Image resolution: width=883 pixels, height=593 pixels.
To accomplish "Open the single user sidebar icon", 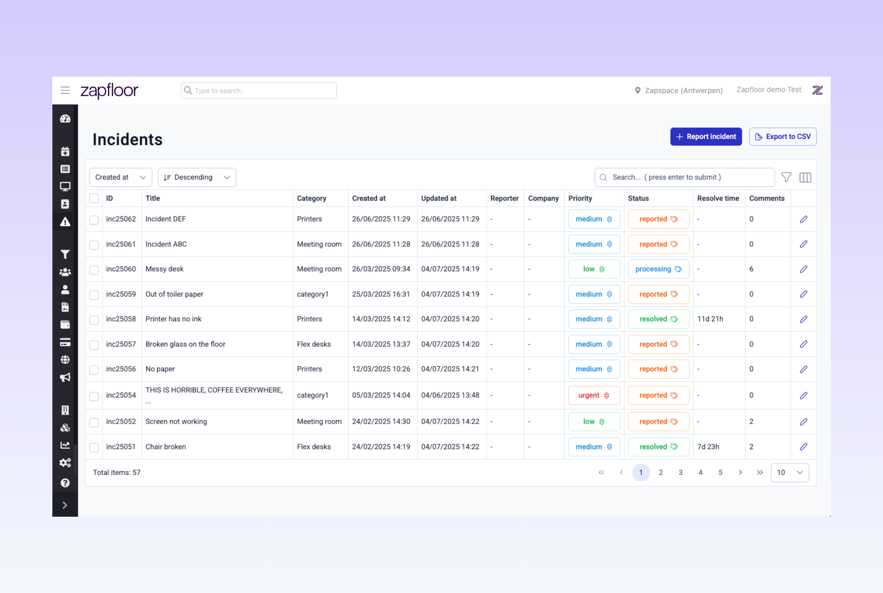I will [x=65, y=289].
